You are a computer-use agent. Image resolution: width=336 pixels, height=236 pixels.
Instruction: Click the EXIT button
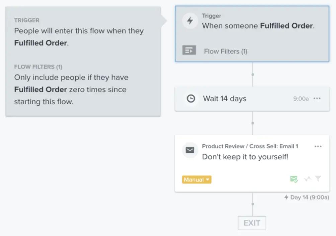(252, 223)
